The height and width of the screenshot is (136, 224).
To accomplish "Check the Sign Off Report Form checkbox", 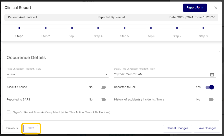I will coord(9,112).
